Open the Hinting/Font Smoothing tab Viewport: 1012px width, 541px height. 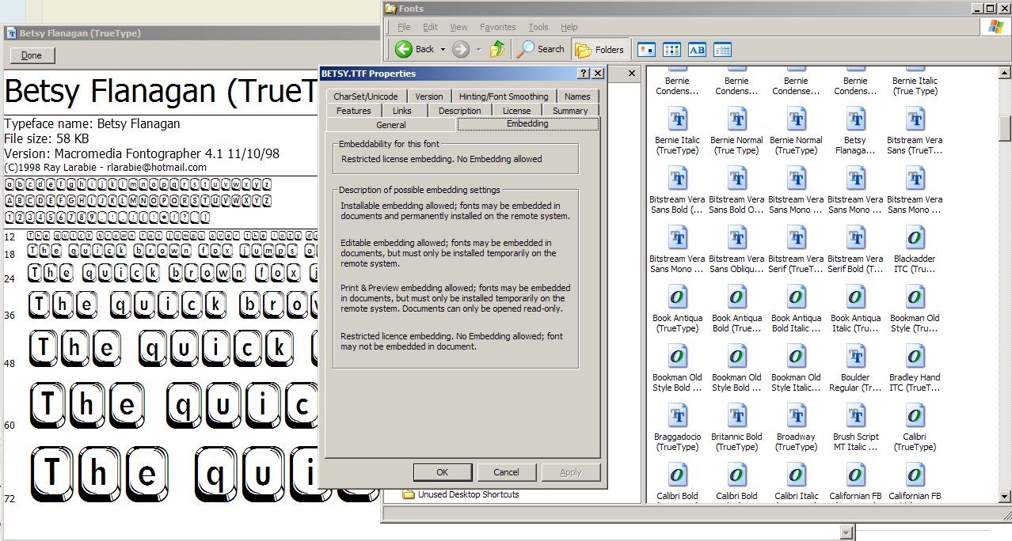[503, 96]
